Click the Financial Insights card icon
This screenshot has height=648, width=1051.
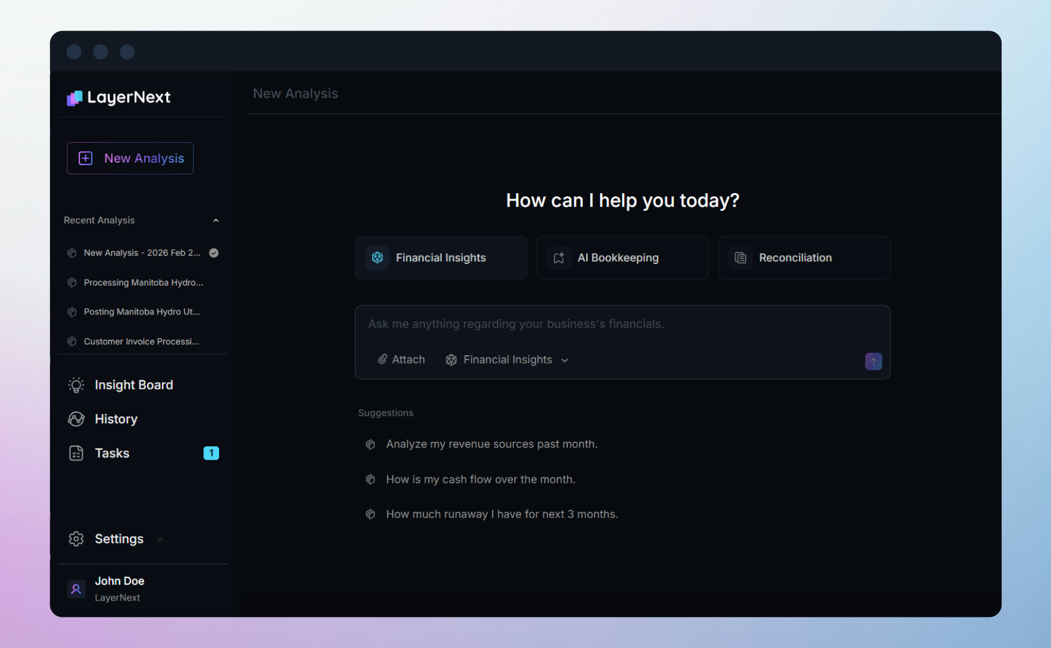(378, 258)
